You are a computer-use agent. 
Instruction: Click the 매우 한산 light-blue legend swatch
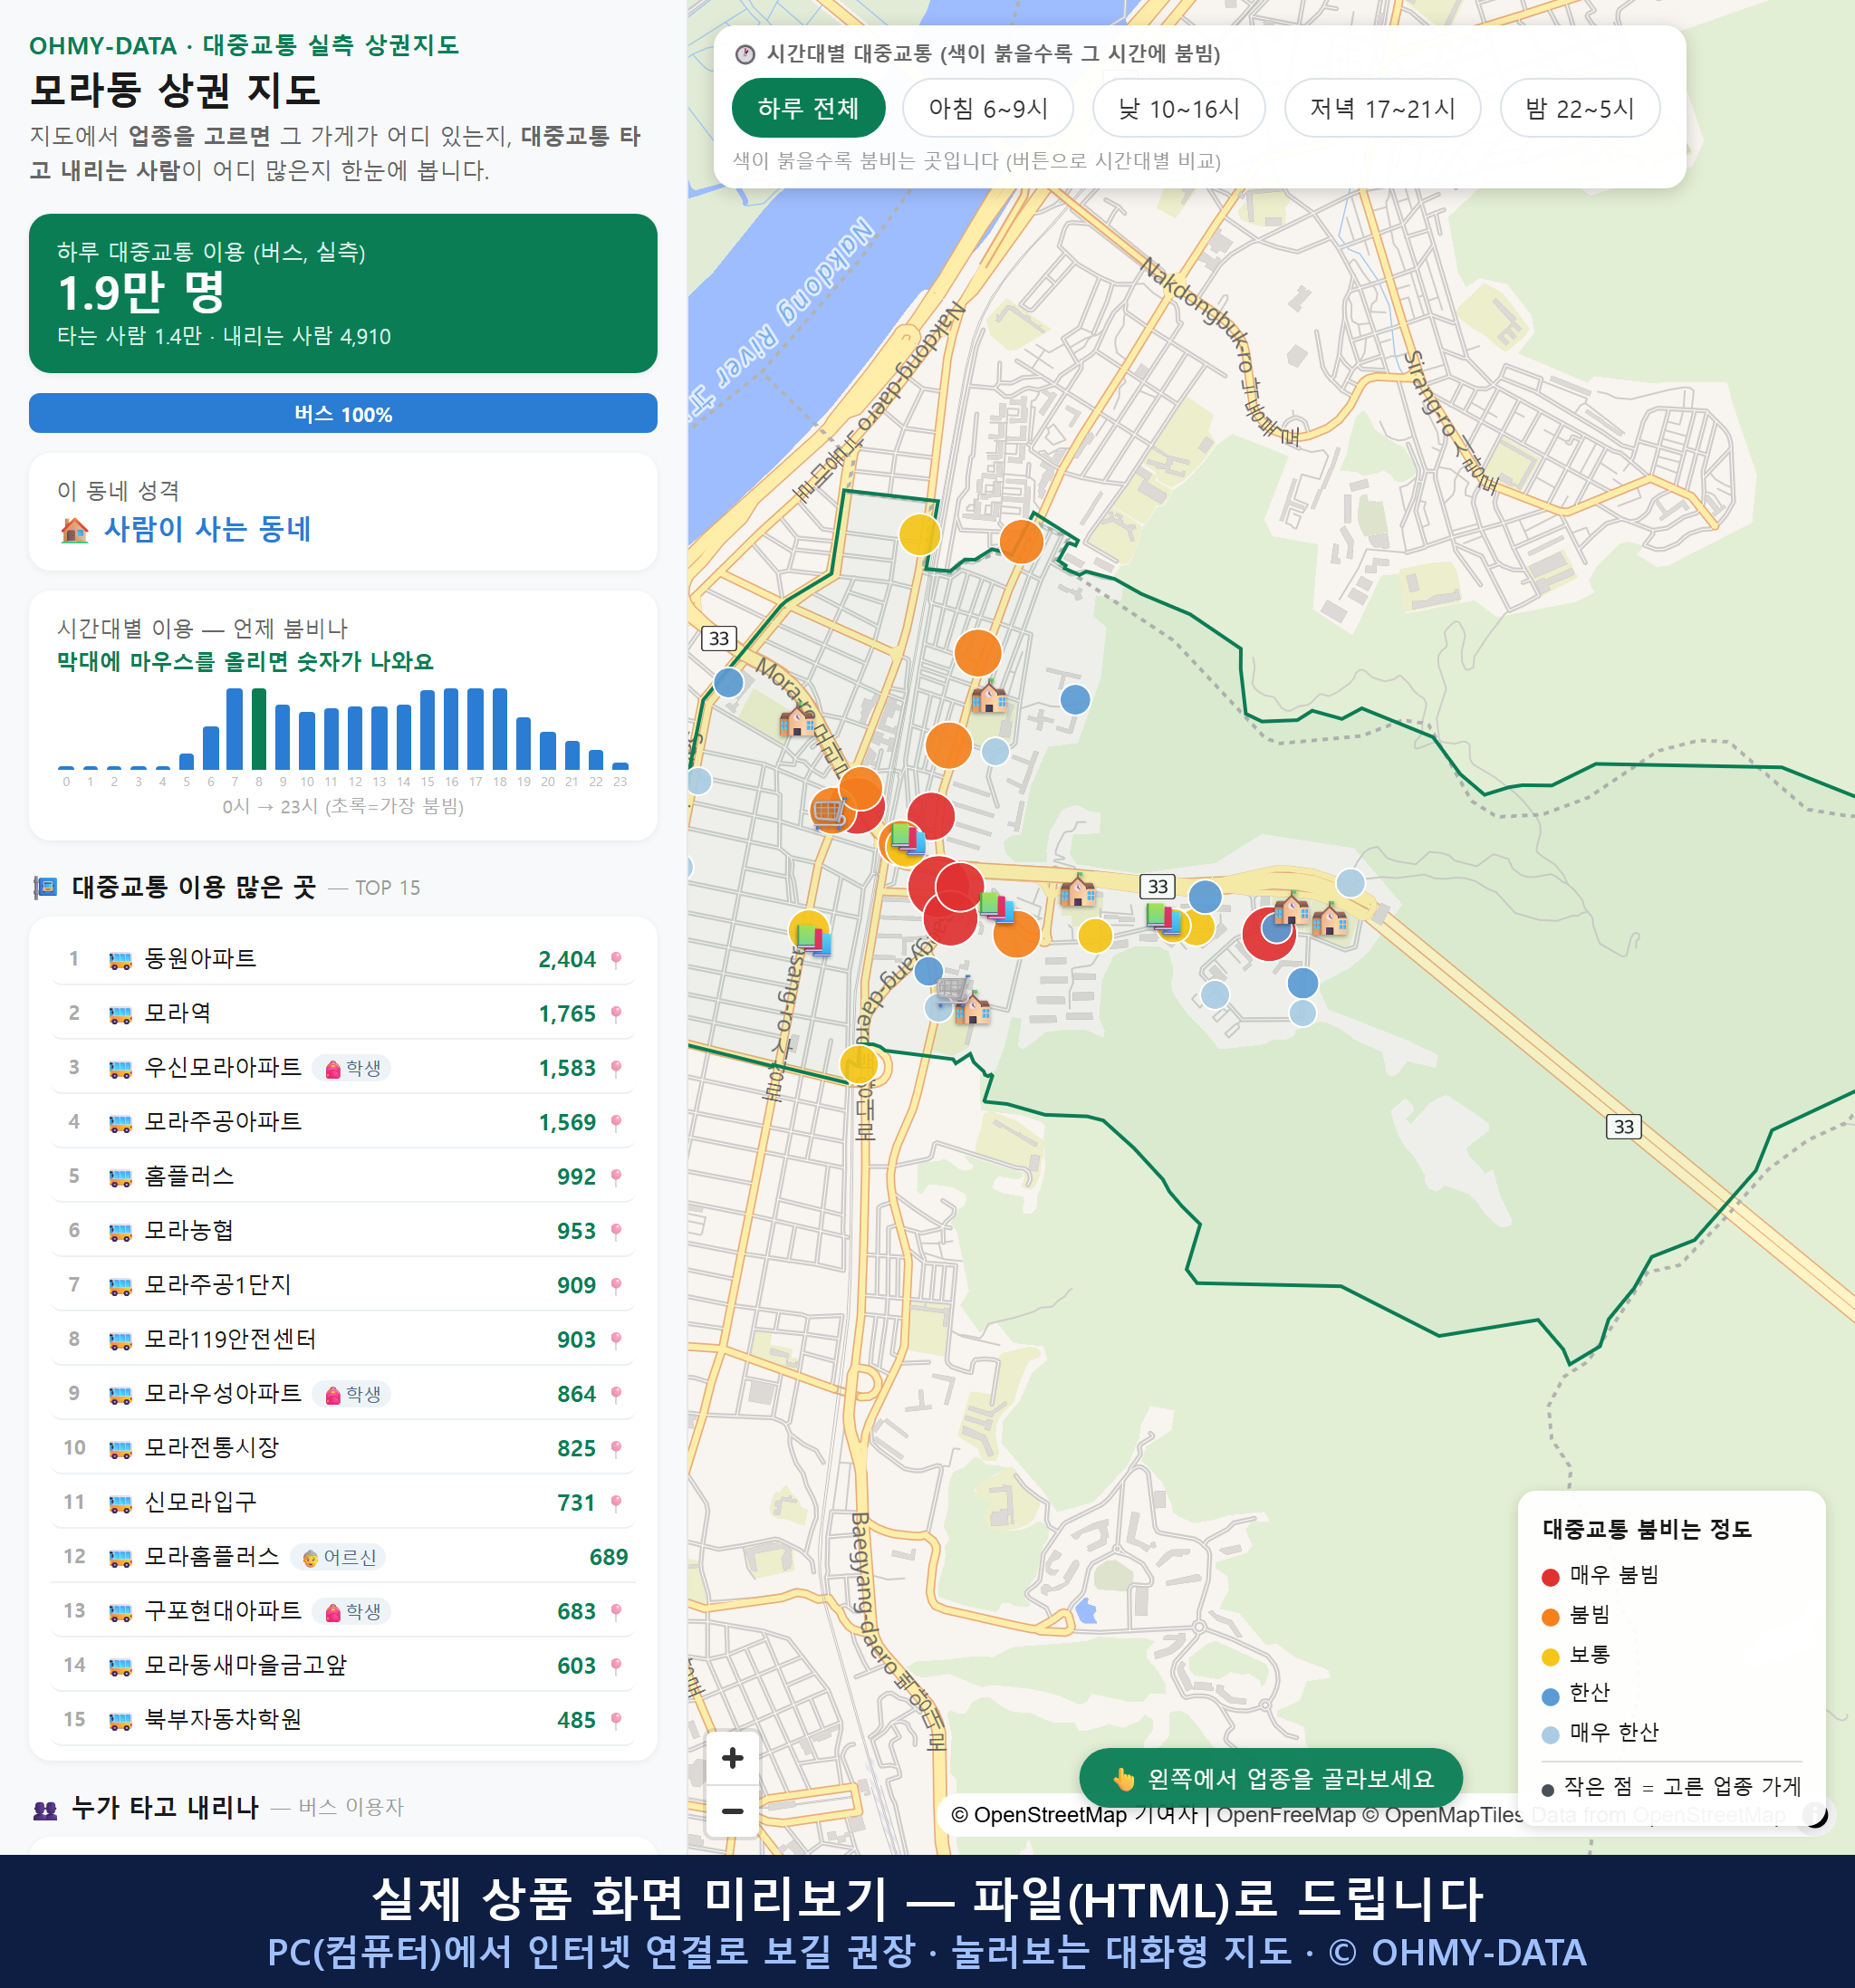coord(1550,1735)
